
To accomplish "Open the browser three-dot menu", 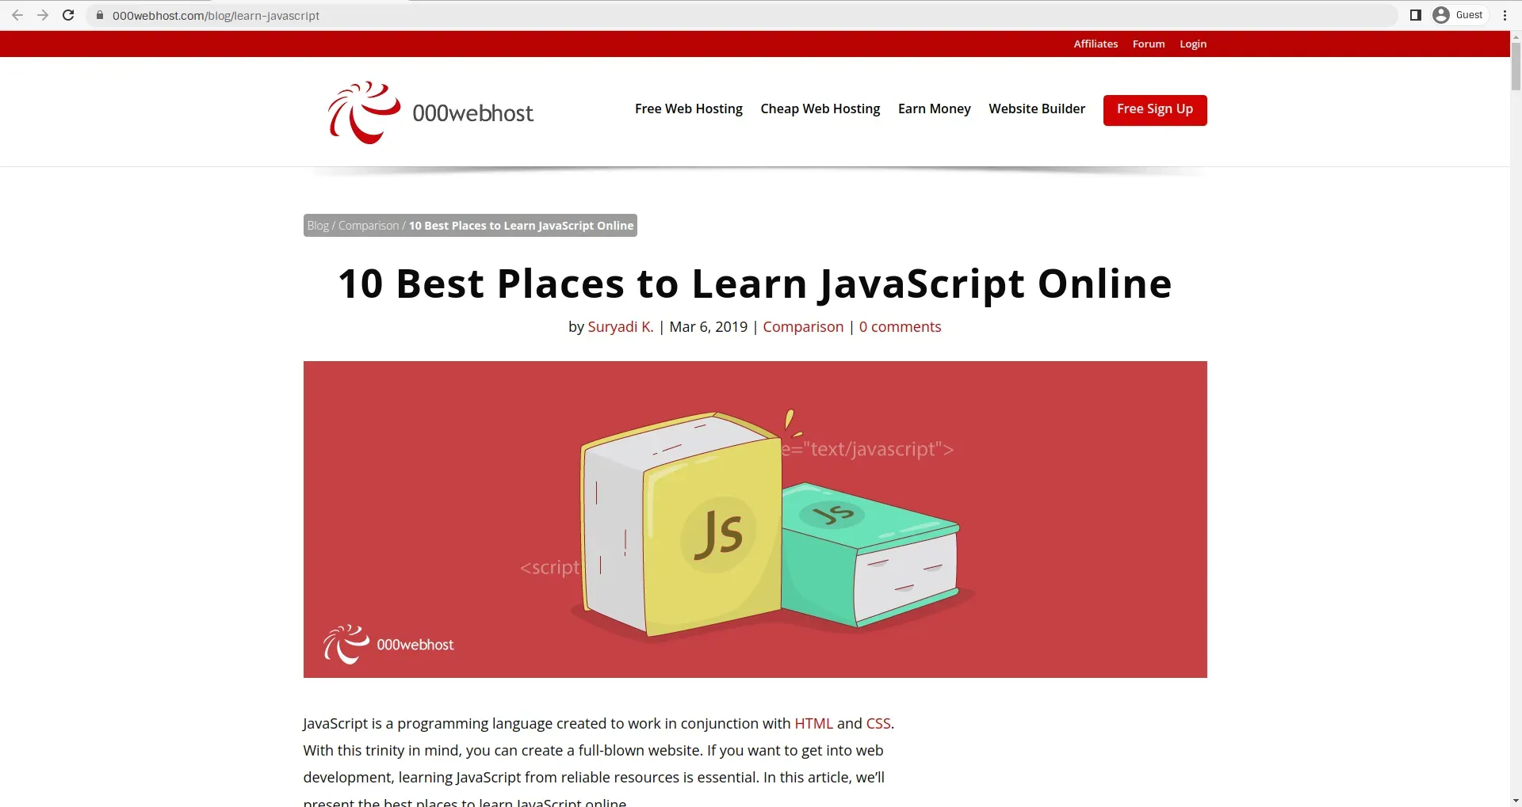I will click(1505, 15).
